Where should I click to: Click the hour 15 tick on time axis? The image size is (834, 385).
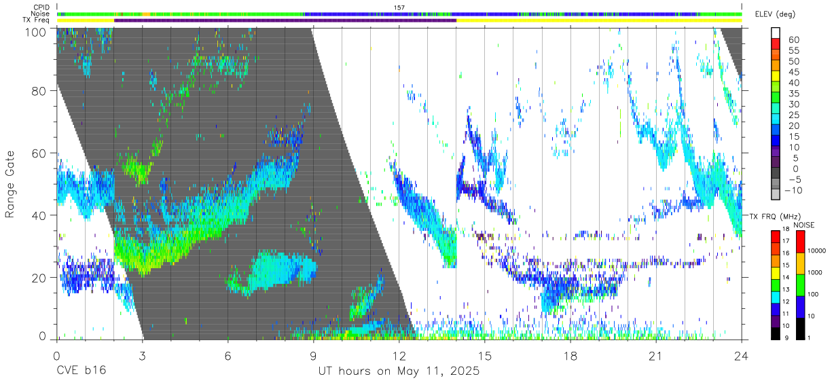(484, 356)
